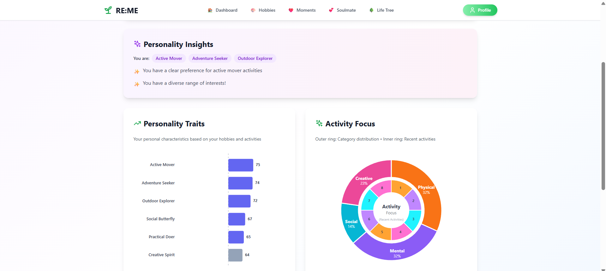
Task: Click the page vertical scrollbar thumb
Action: (x=603, y=126)
